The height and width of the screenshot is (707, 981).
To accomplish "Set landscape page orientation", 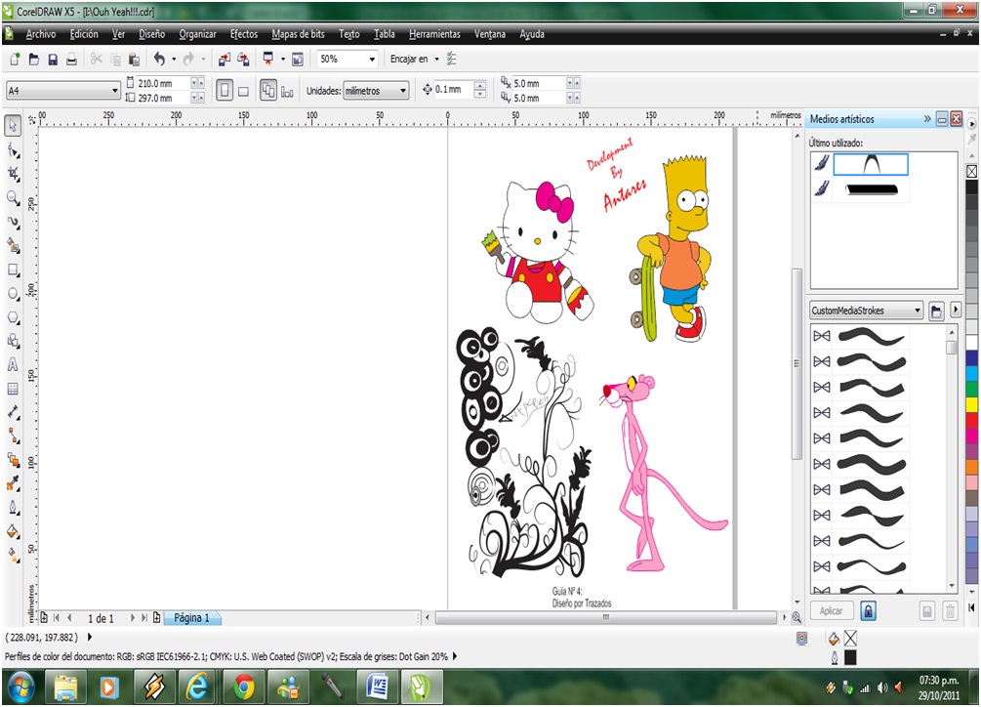I will click(x=243, y=92).
